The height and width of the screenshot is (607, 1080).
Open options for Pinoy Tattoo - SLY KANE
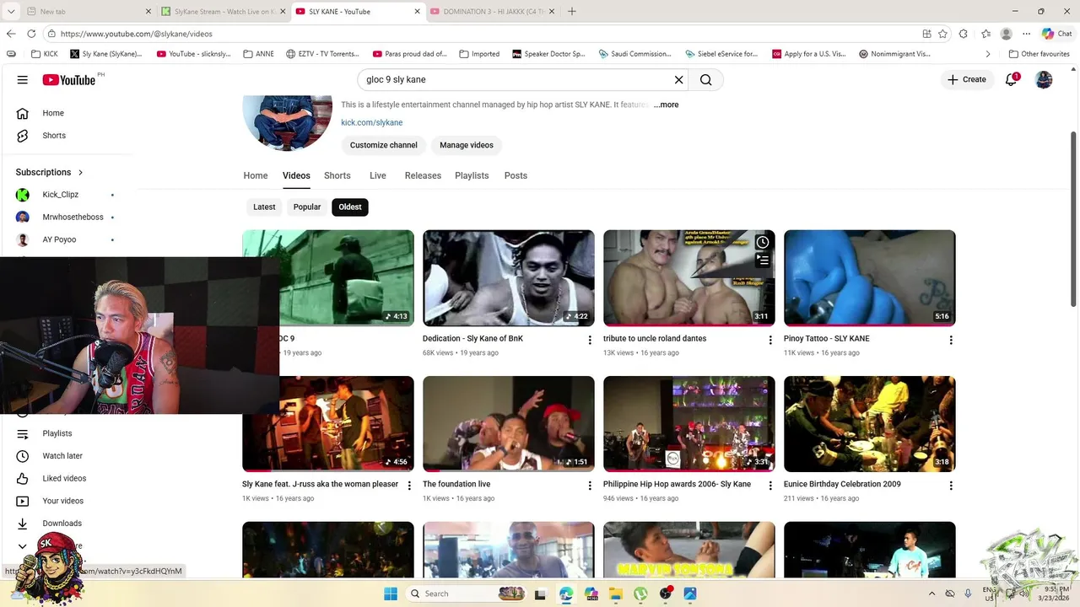[951, 340]
